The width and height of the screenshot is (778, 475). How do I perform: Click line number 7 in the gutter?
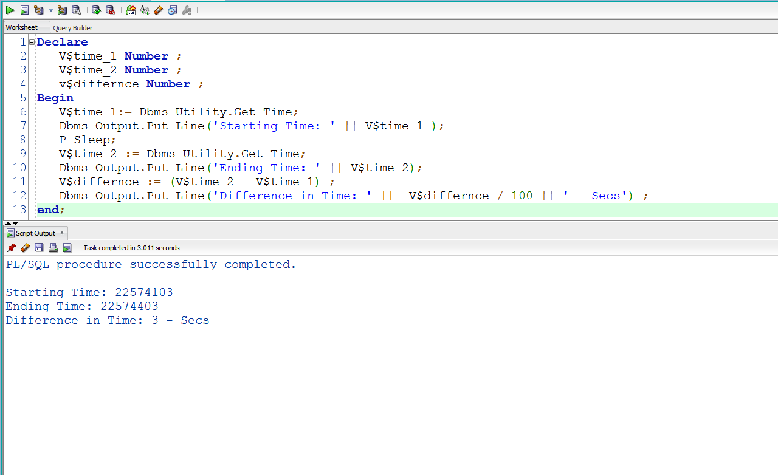coord(23,126)
